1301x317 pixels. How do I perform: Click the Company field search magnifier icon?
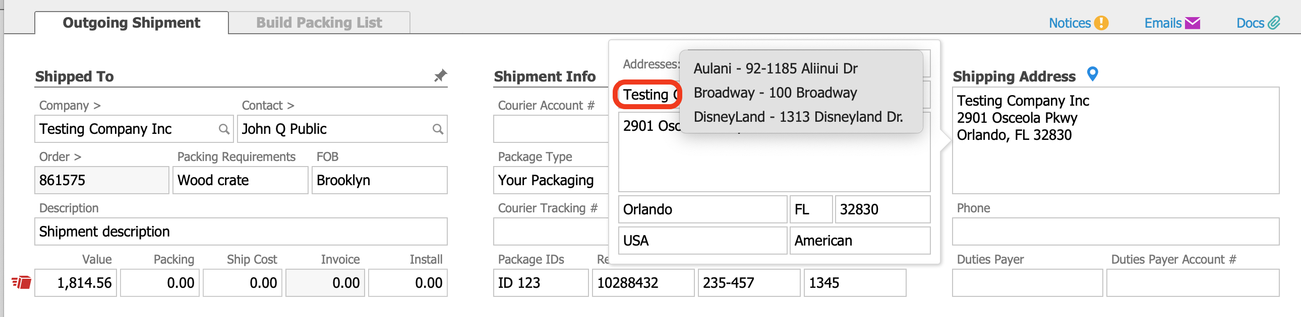pos(224,129)
